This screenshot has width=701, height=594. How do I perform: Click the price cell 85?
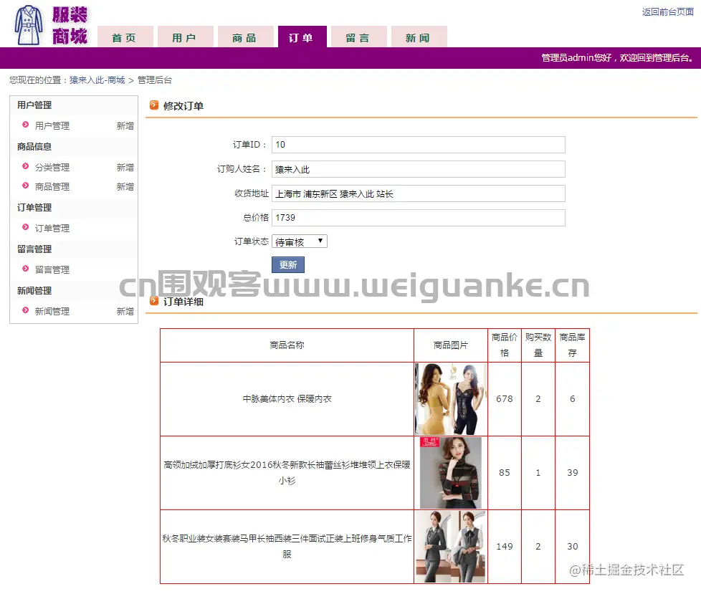coord(505,472)
